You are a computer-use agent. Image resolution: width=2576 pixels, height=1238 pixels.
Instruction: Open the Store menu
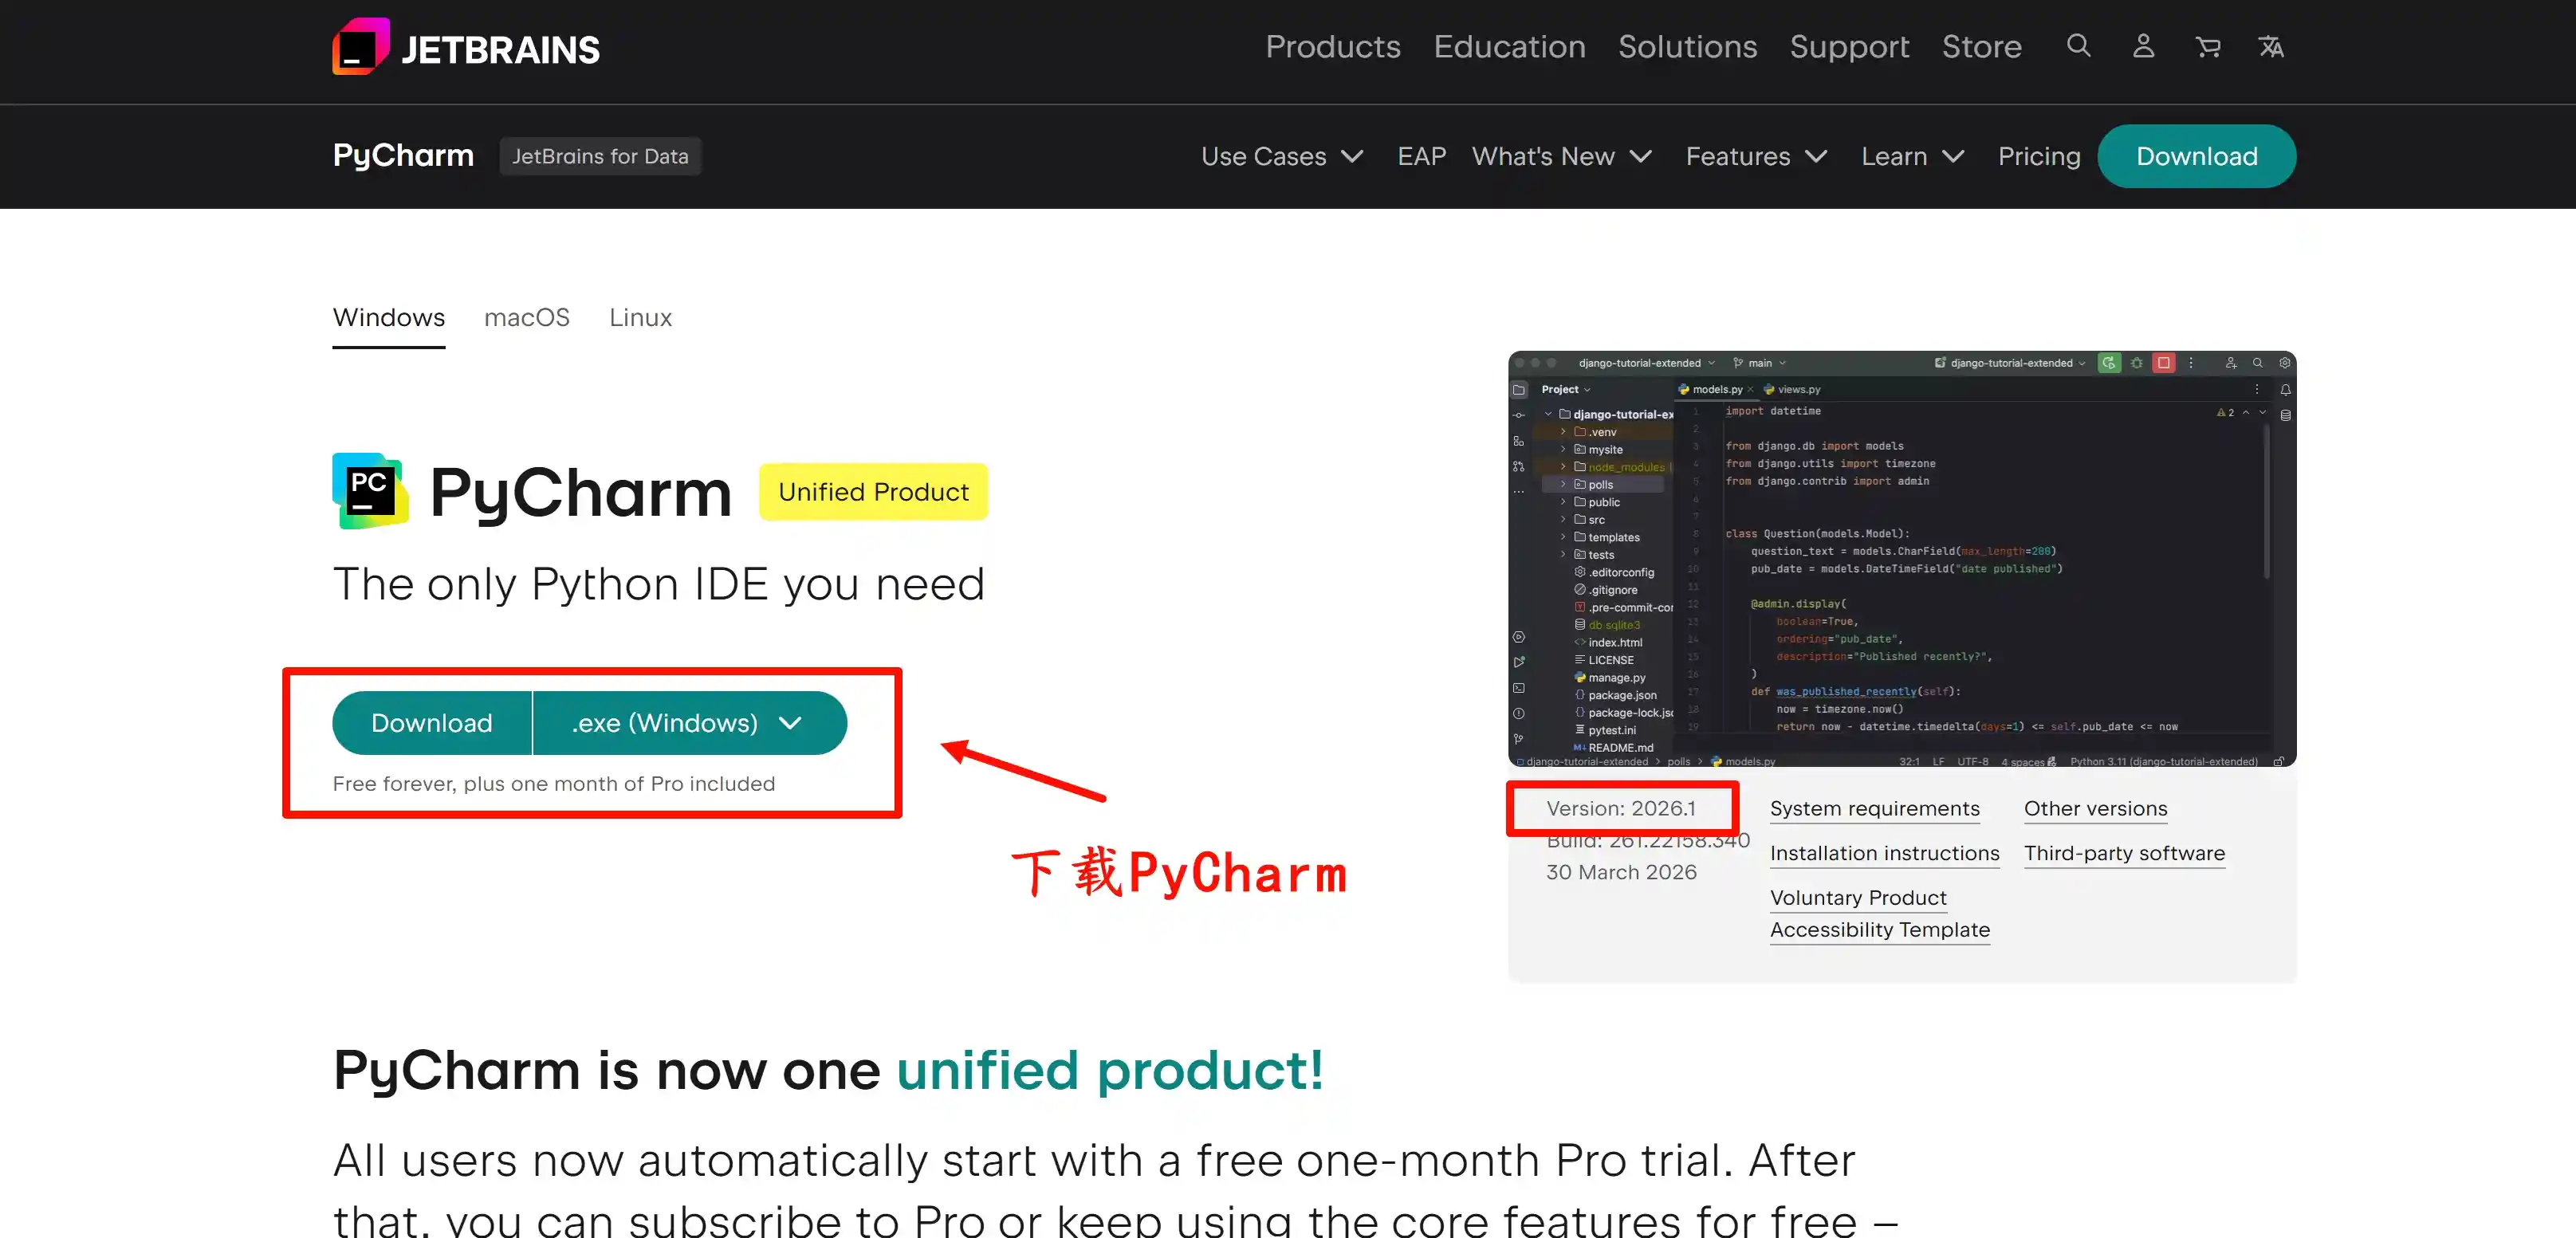(x=1982, y=46)
